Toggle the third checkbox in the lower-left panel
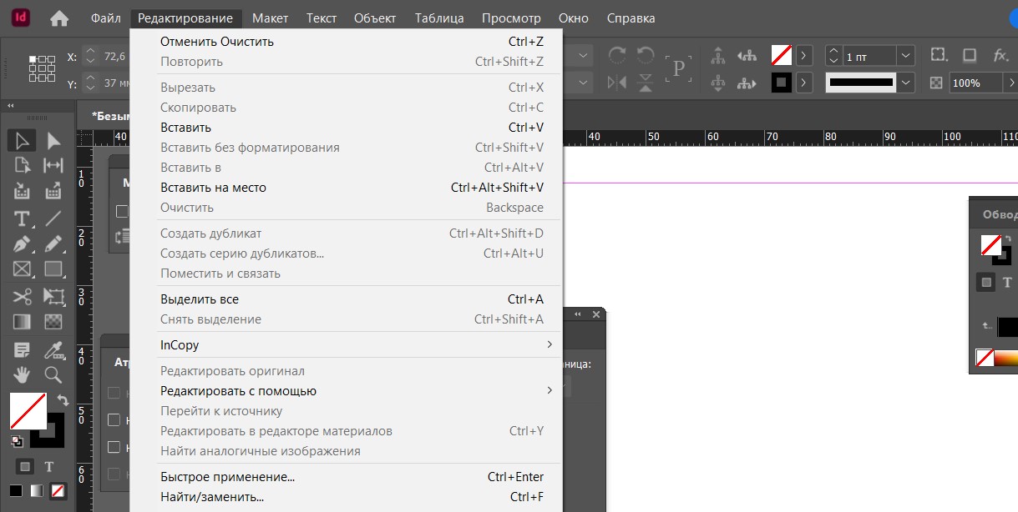 point(114,447)
